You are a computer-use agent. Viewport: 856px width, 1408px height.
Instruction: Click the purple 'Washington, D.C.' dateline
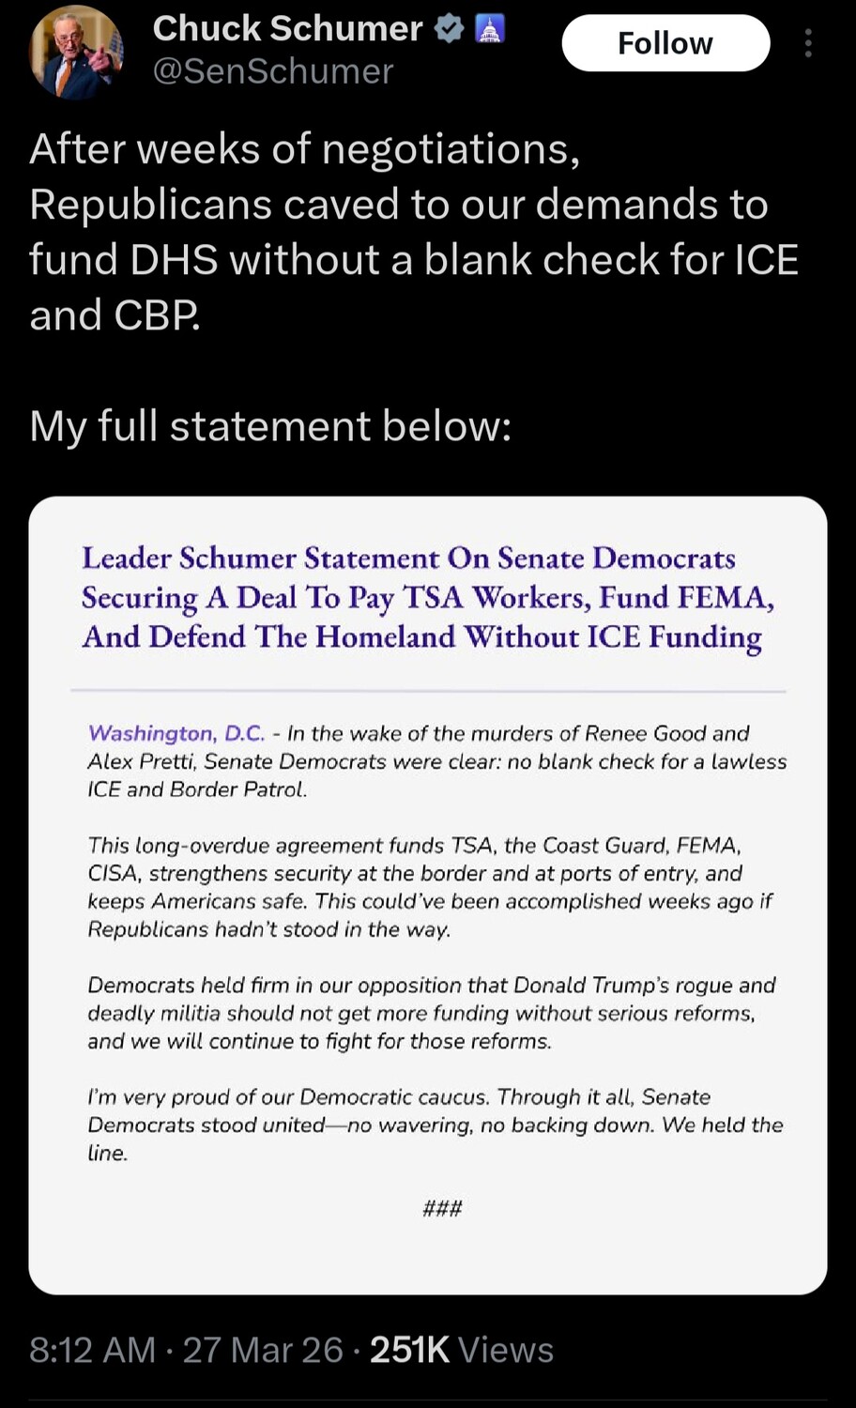tap(176, 733)
